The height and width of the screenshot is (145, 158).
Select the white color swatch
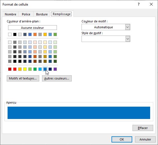(x=10, y=34)
